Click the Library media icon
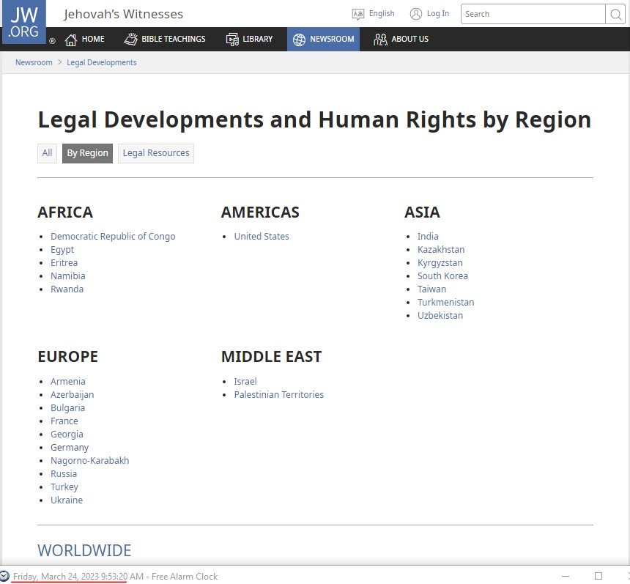The width and height of the screenshot is (630, 584). click(232, 40)
